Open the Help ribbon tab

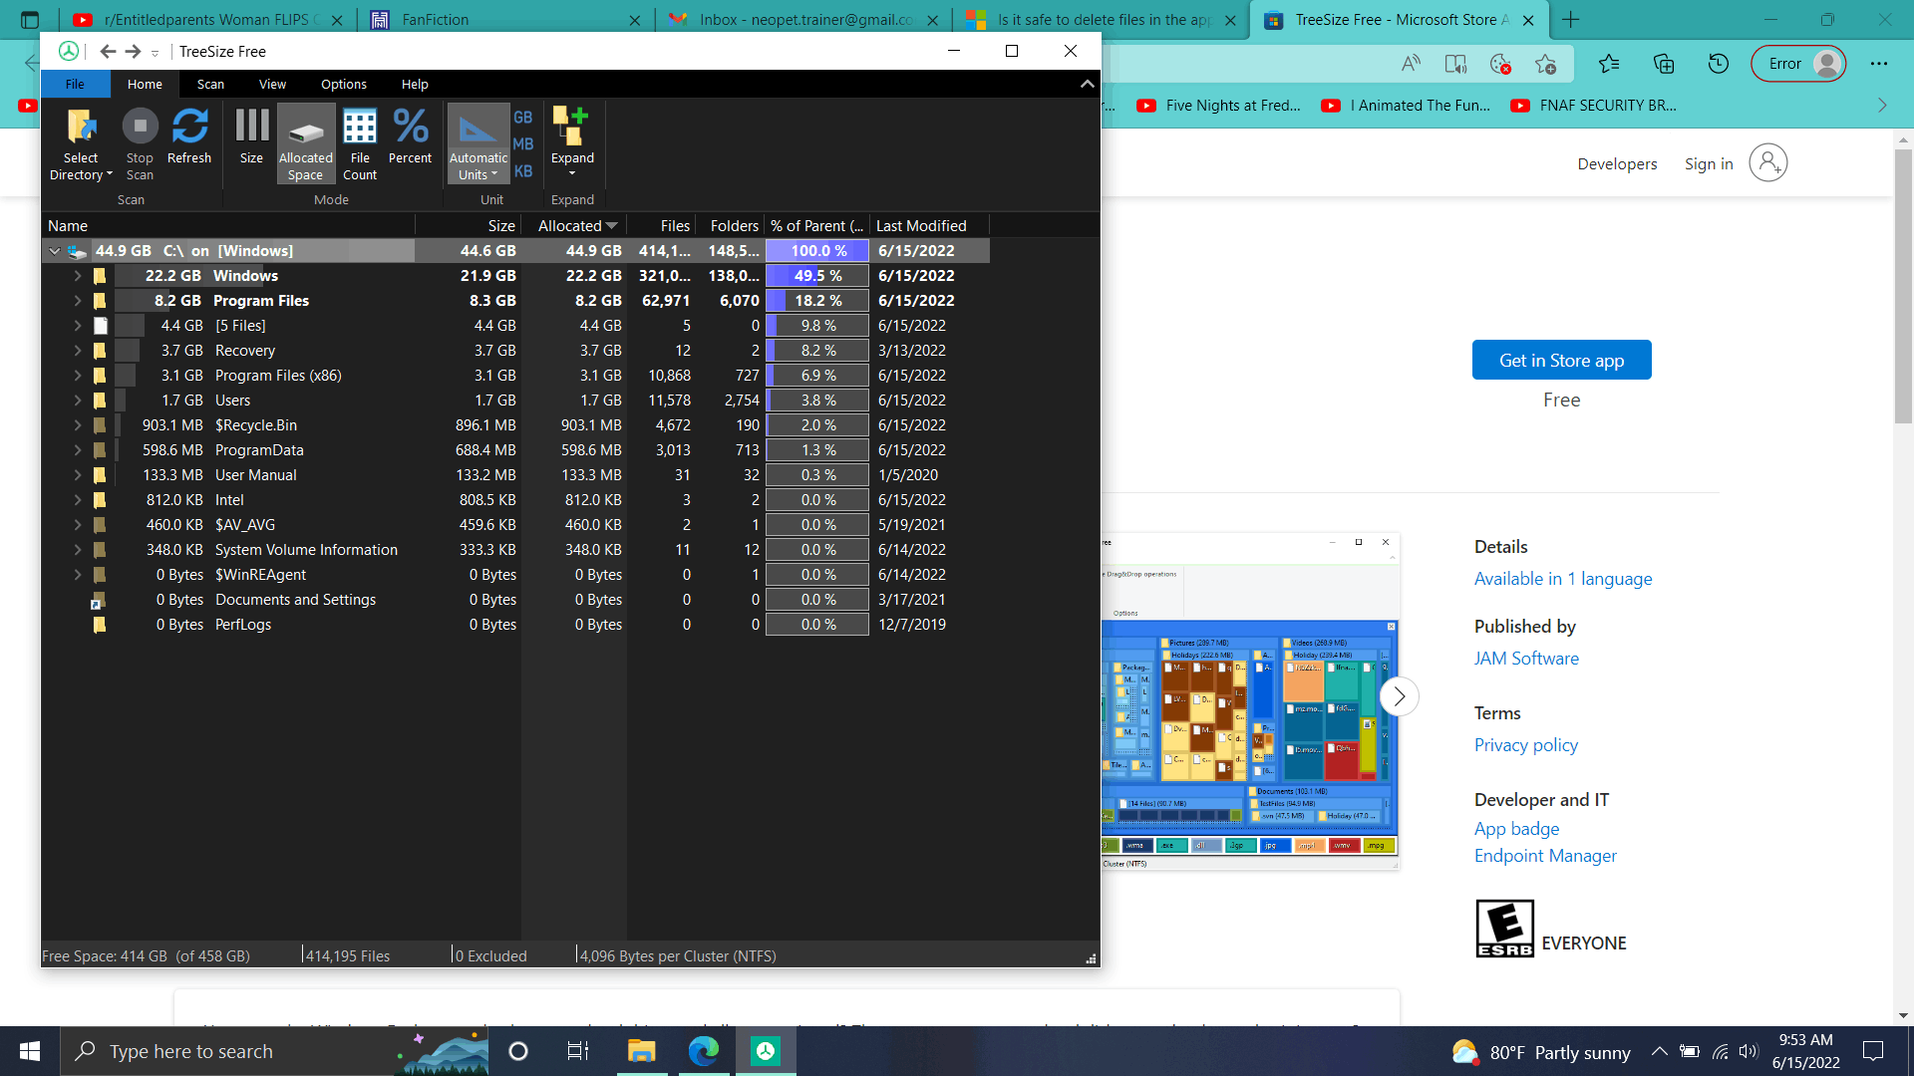coord(415,85)
